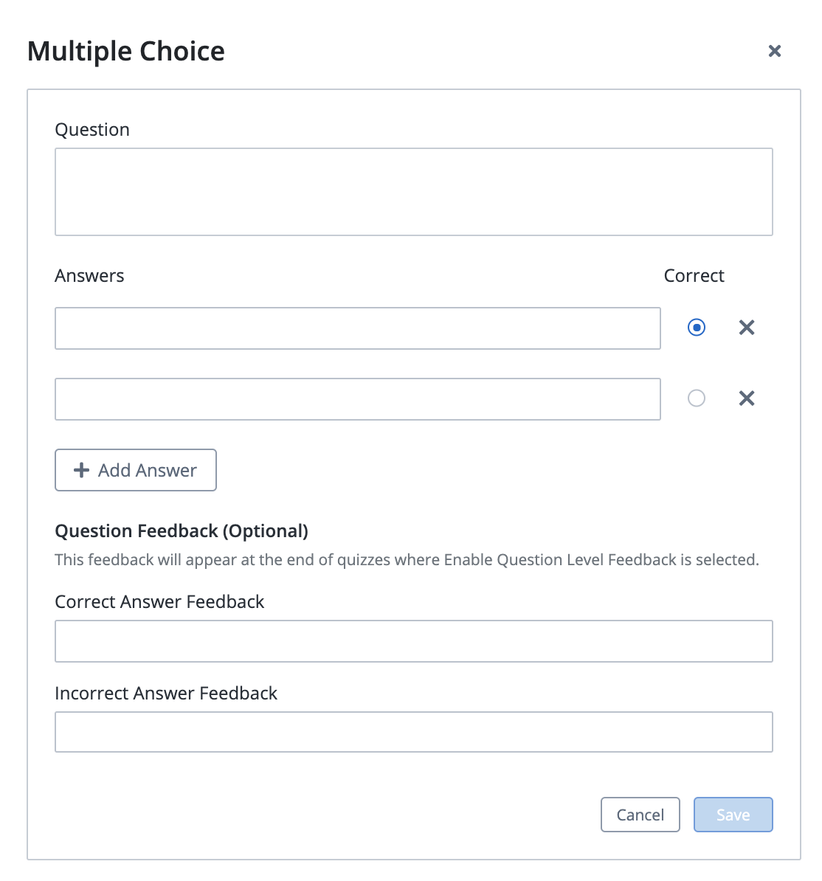Select the second answer as correct
Viewport: 822px width, 881px height.
coord(696,398)
